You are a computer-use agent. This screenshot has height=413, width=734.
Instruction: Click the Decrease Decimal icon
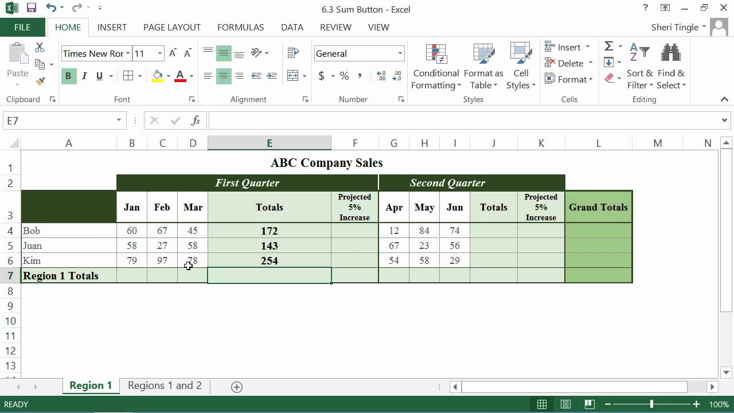[x=396, y=76]
